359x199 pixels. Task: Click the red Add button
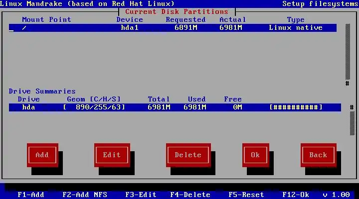[x=42, y=155]
